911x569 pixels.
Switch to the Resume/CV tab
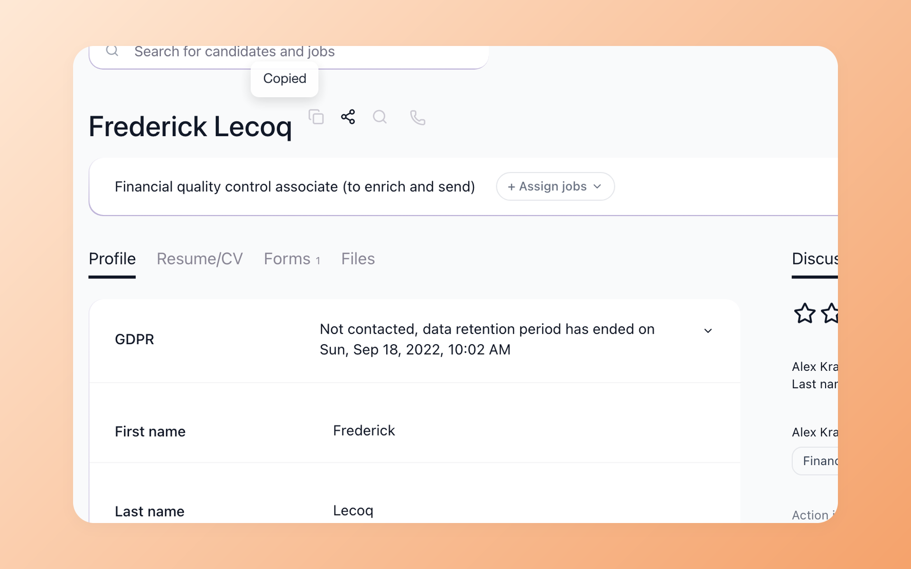tap(200, 259)
